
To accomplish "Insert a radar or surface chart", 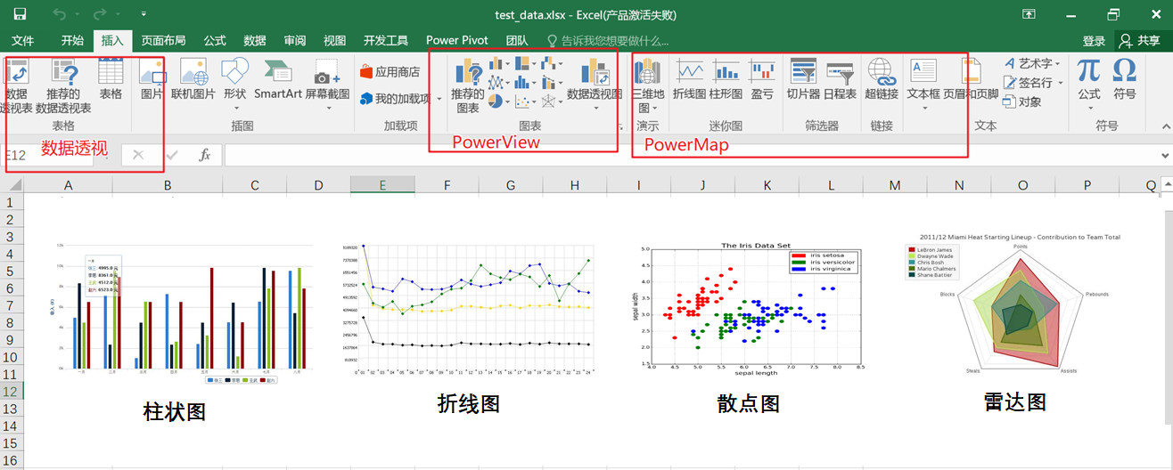I will [552, 102].
